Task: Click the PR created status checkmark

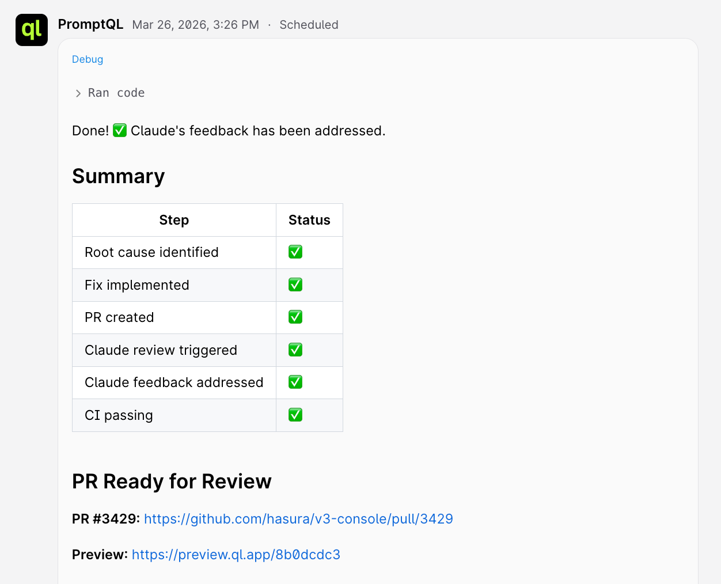Action: click(x=295, y=317)
